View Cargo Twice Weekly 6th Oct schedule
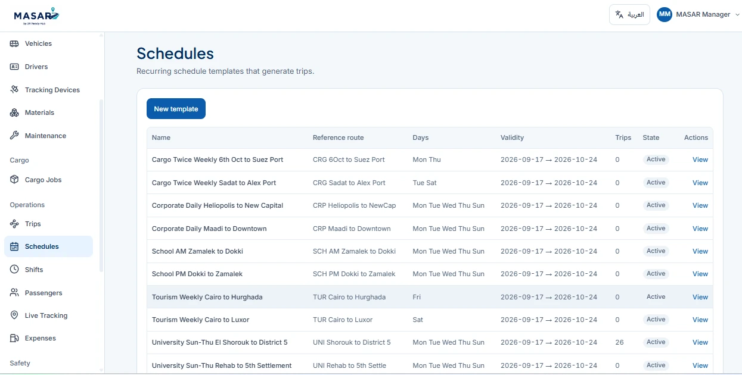742x375 pixels. (700, 160)
